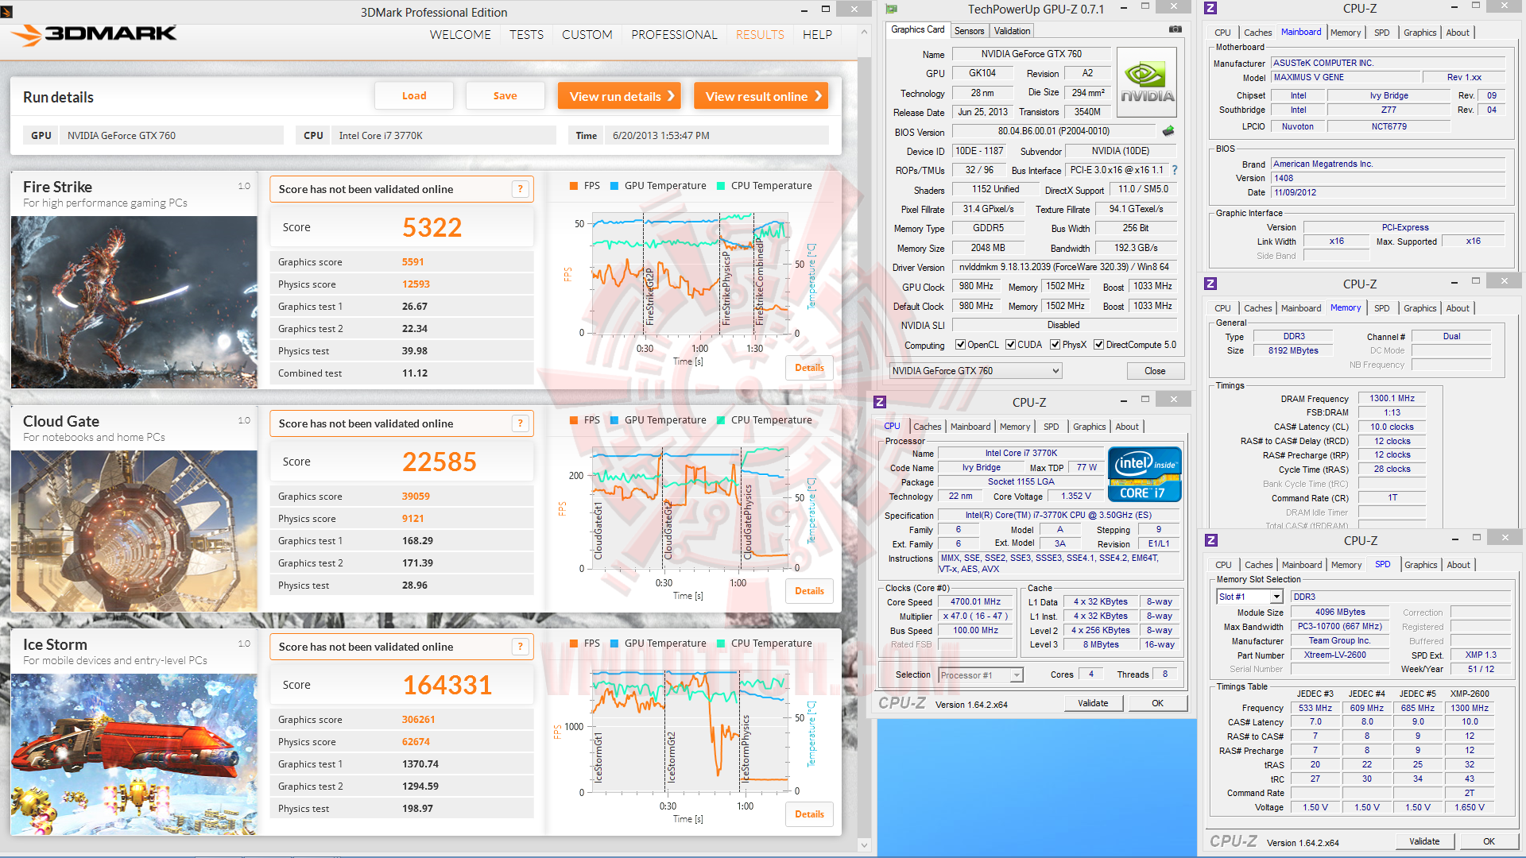Click the View run details button
This screenshot has height=858, width=1526.
click(x=619, y=96)
